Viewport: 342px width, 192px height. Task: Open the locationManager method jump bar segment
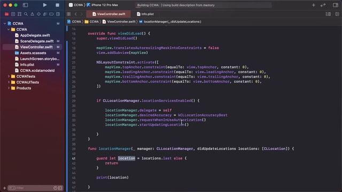170,21
